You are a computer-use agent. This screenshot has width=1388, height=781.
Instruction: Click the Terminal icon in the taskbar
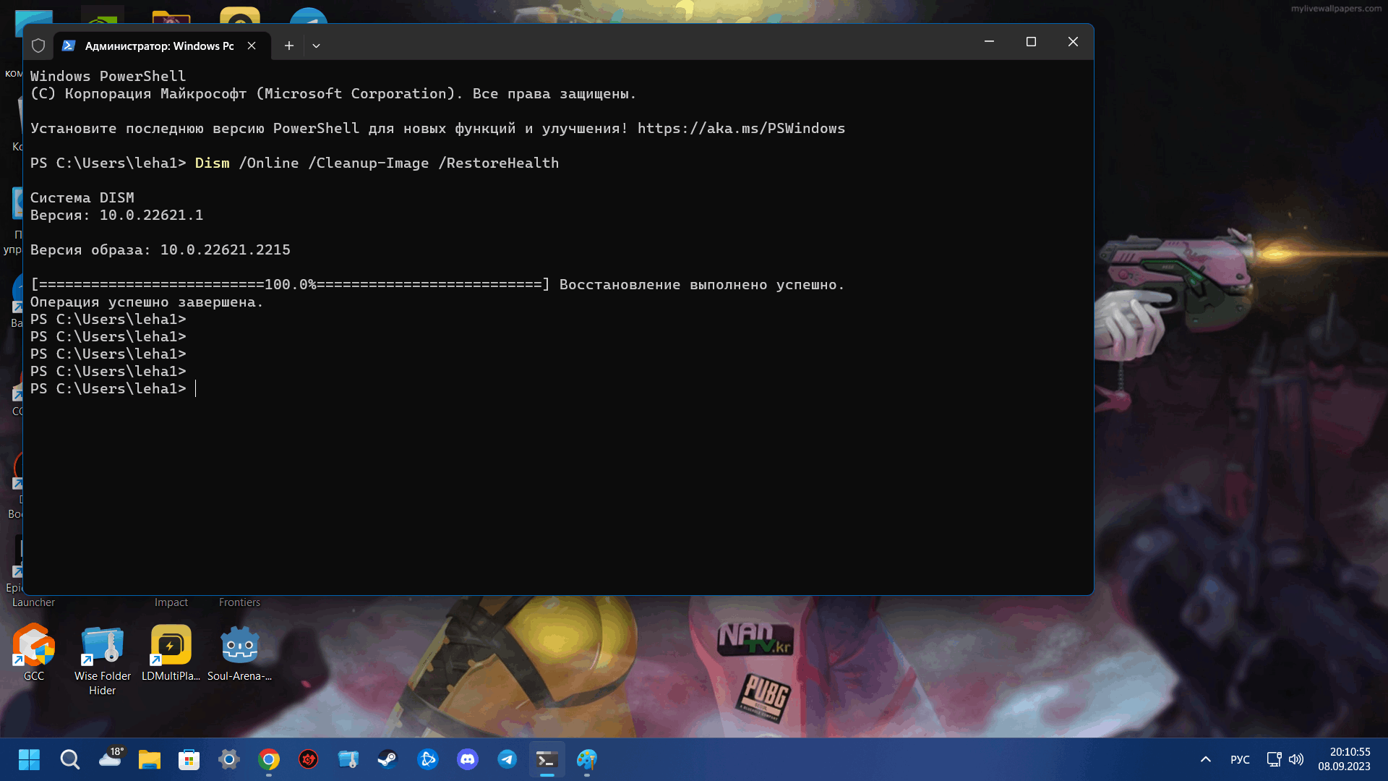547,759
